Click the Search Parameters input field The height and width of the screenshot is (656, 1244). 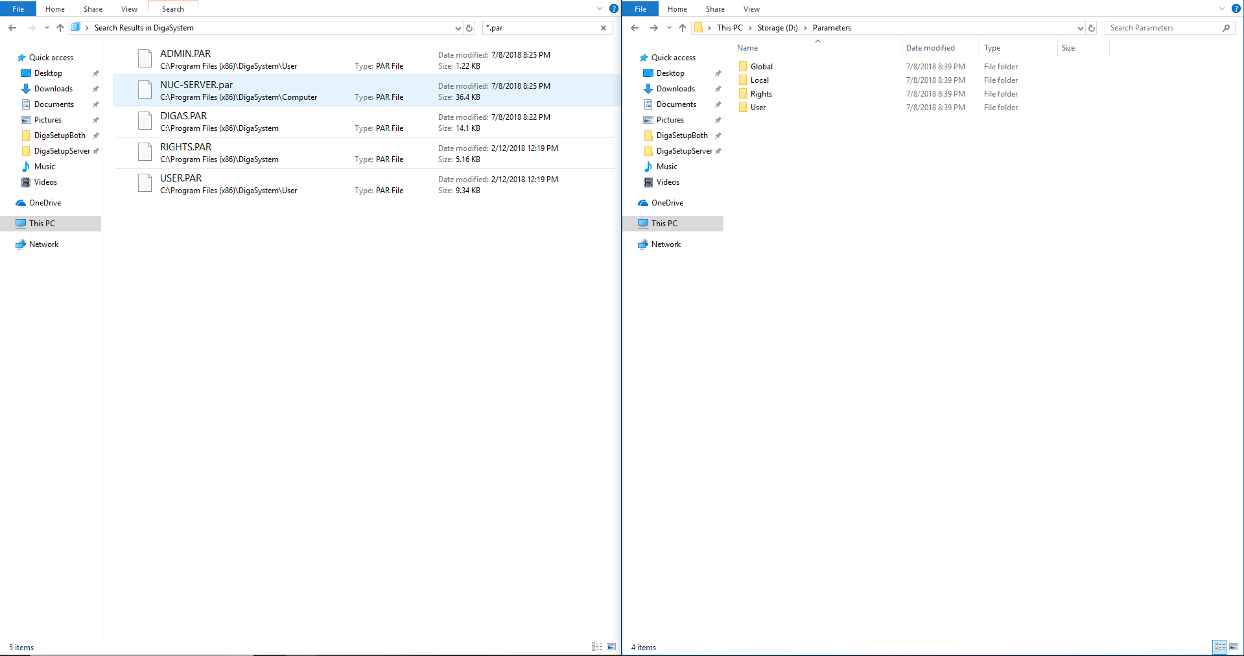pyautogui.click(x=1164, y=28)
